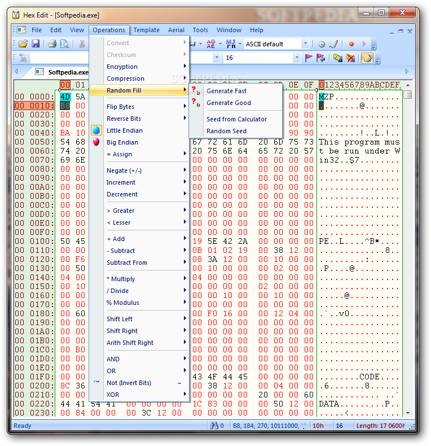Choose Seed from Calculator
Screen dimensions: 431x446
[x=236, y=119]
